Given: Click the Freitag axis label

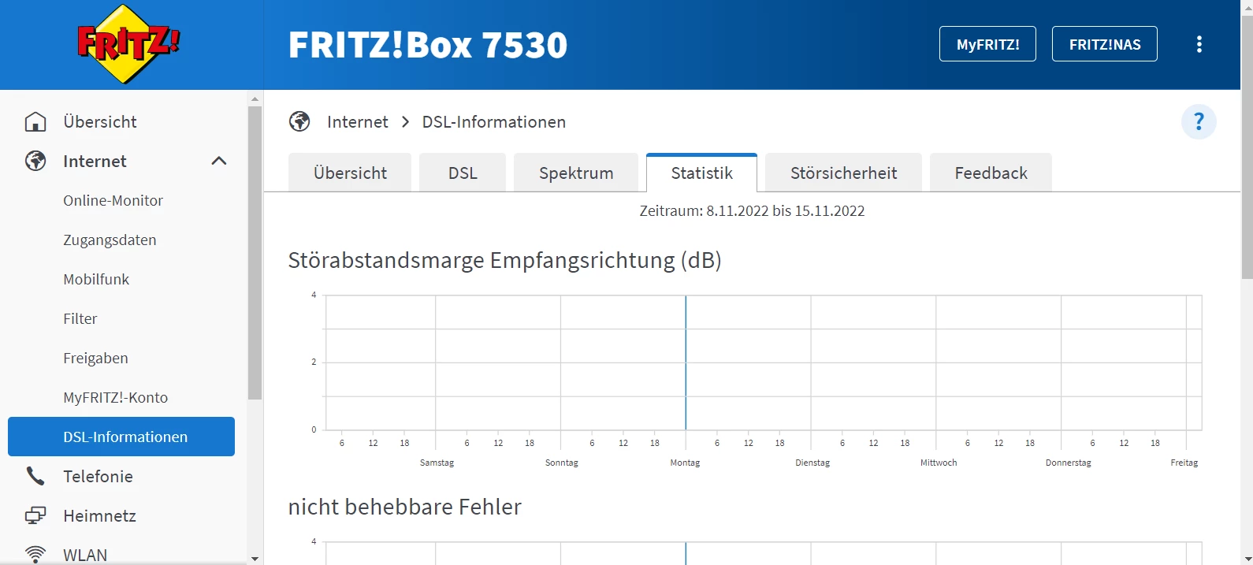Looking at the screenshot, I should [x=1184, y=463].
